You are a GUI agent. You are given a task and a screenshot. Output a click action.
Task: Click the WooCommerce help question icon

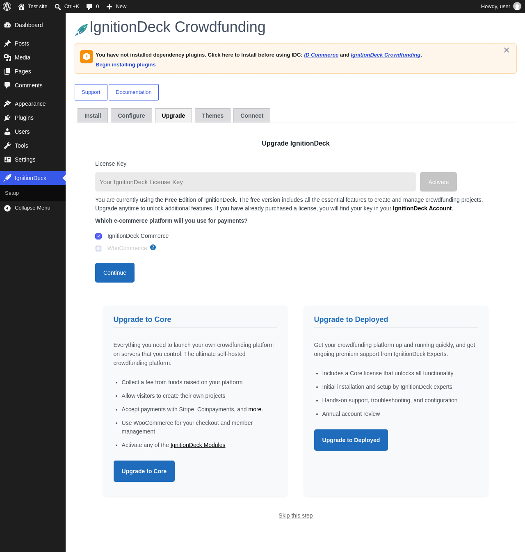click(x=153, y=247)
